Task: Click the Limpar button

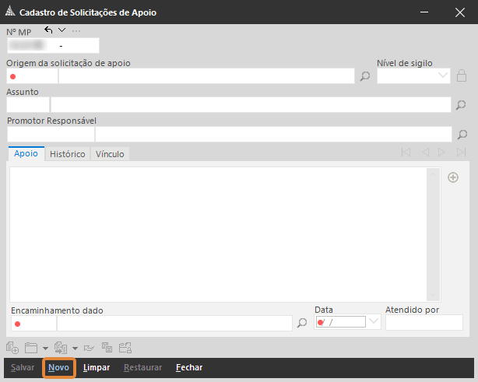Action: (x=97, y=367)
